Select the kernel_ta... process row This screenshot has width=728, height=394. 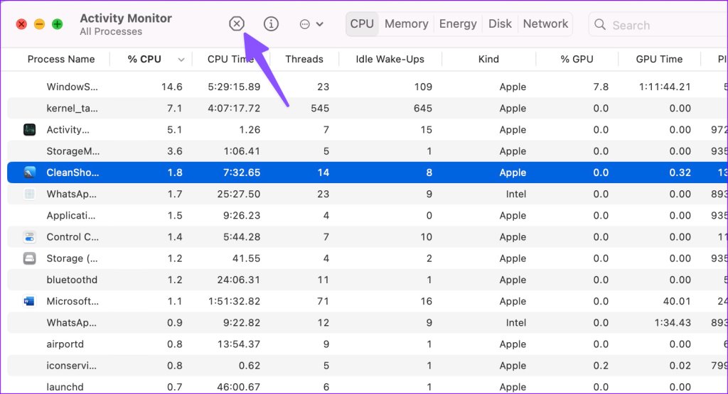(x=368, y=108)
